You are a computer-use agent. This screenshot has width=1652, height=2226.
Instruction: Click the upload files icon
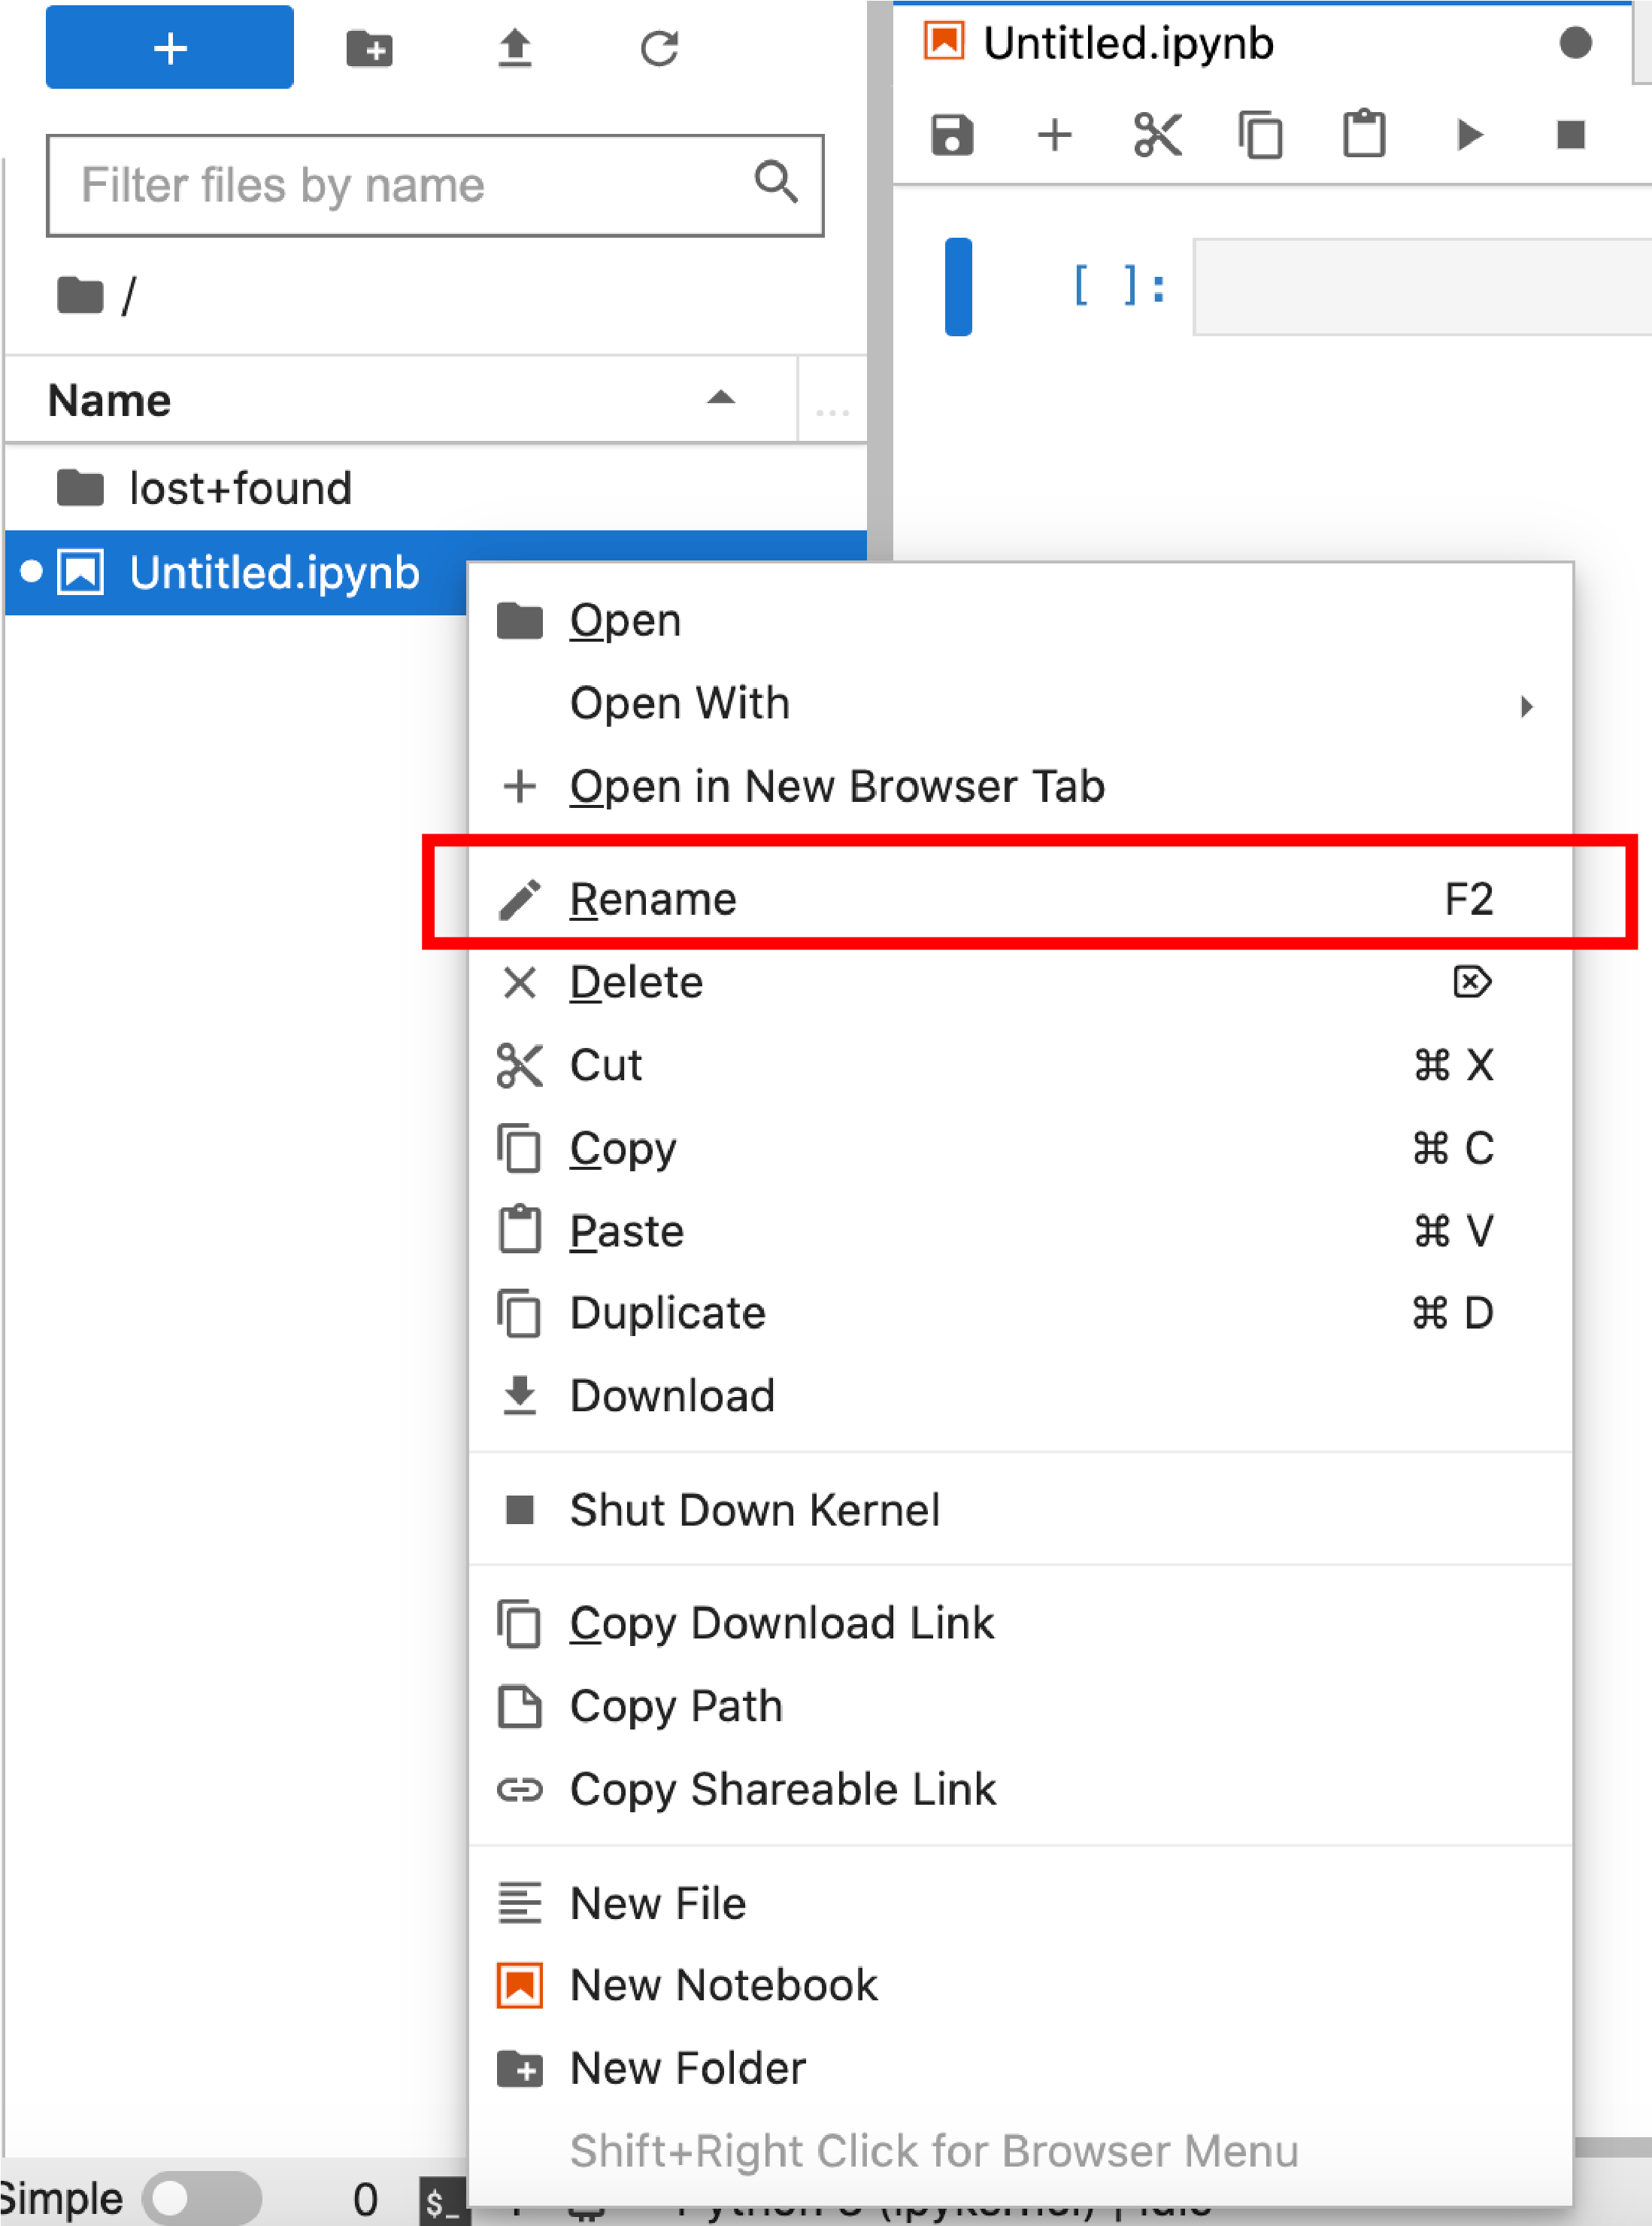click(x=515, y=48)
